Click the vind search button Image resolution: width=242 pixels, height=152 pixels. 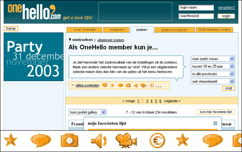(228, 88)
